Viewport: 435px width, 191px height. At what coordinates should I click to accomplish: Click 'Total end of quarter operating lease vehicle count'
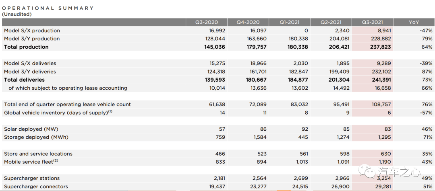tap(67, 105)
